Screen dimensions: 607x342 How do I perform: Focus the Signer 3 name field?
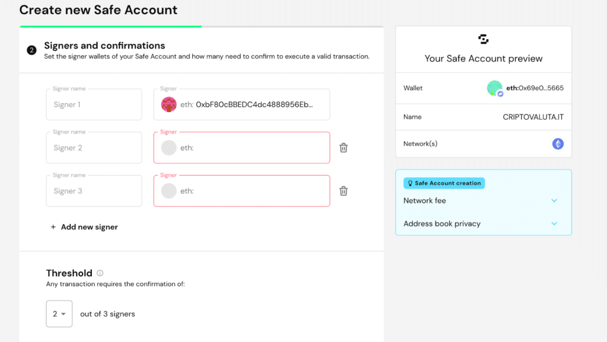click(94, 191)
